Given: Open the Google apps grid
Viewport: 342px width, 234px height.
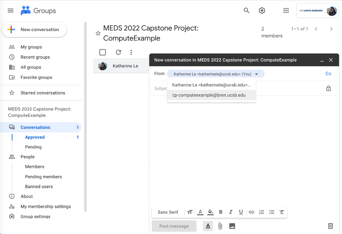Looking at the screenshot, I should (286, 11).
